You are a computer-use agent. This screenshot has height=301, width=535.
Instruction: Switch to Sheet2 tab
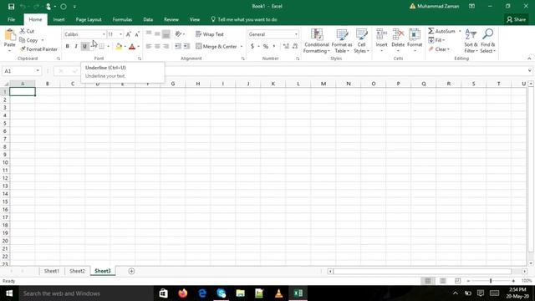(77, 271)
